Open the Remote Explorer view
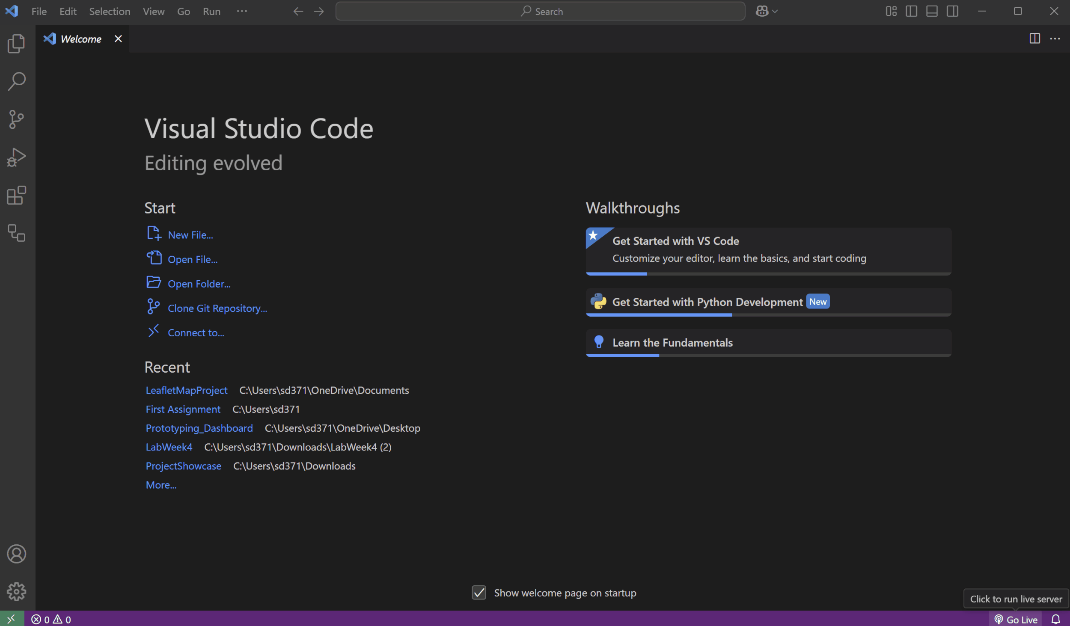This screenshot has width=1070, height=626. (x=16, y=233)
